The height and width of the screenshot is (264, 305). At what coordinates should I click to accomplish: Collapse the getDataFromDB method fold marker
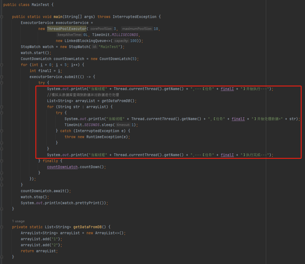[x=2, y=227]
